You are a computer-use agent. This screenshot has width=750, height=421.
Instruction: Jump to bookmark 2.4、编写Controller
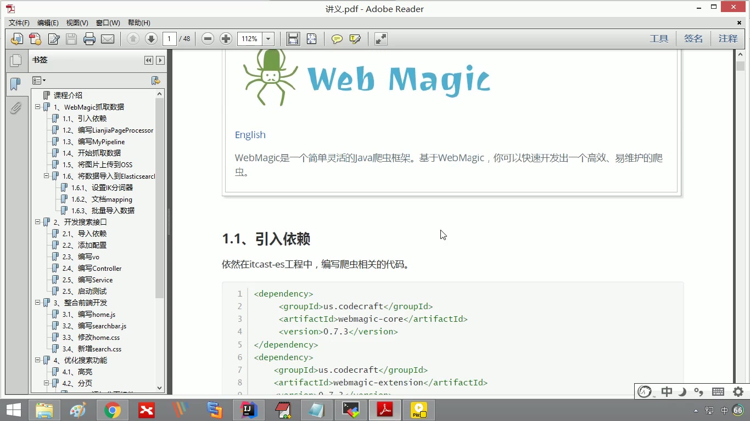coord(92,268)
